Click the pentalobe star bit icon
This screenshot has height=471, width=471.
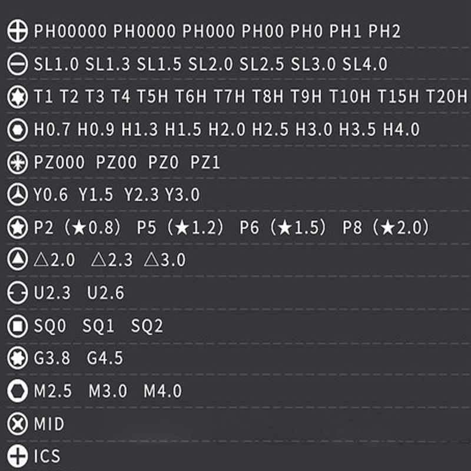pos(18,227)
